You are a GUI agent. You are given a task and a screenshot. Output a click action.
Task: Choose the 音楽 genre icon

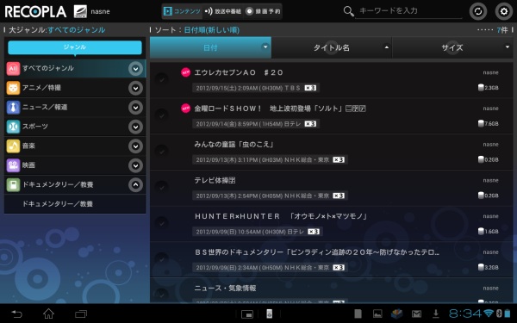[x=13, y=146]
